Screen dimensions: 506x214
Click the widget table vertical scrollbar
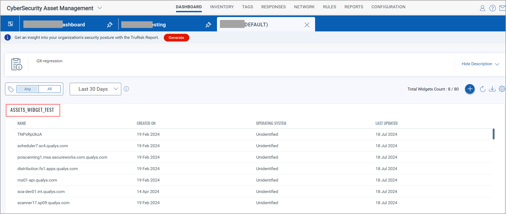[494, 134]
